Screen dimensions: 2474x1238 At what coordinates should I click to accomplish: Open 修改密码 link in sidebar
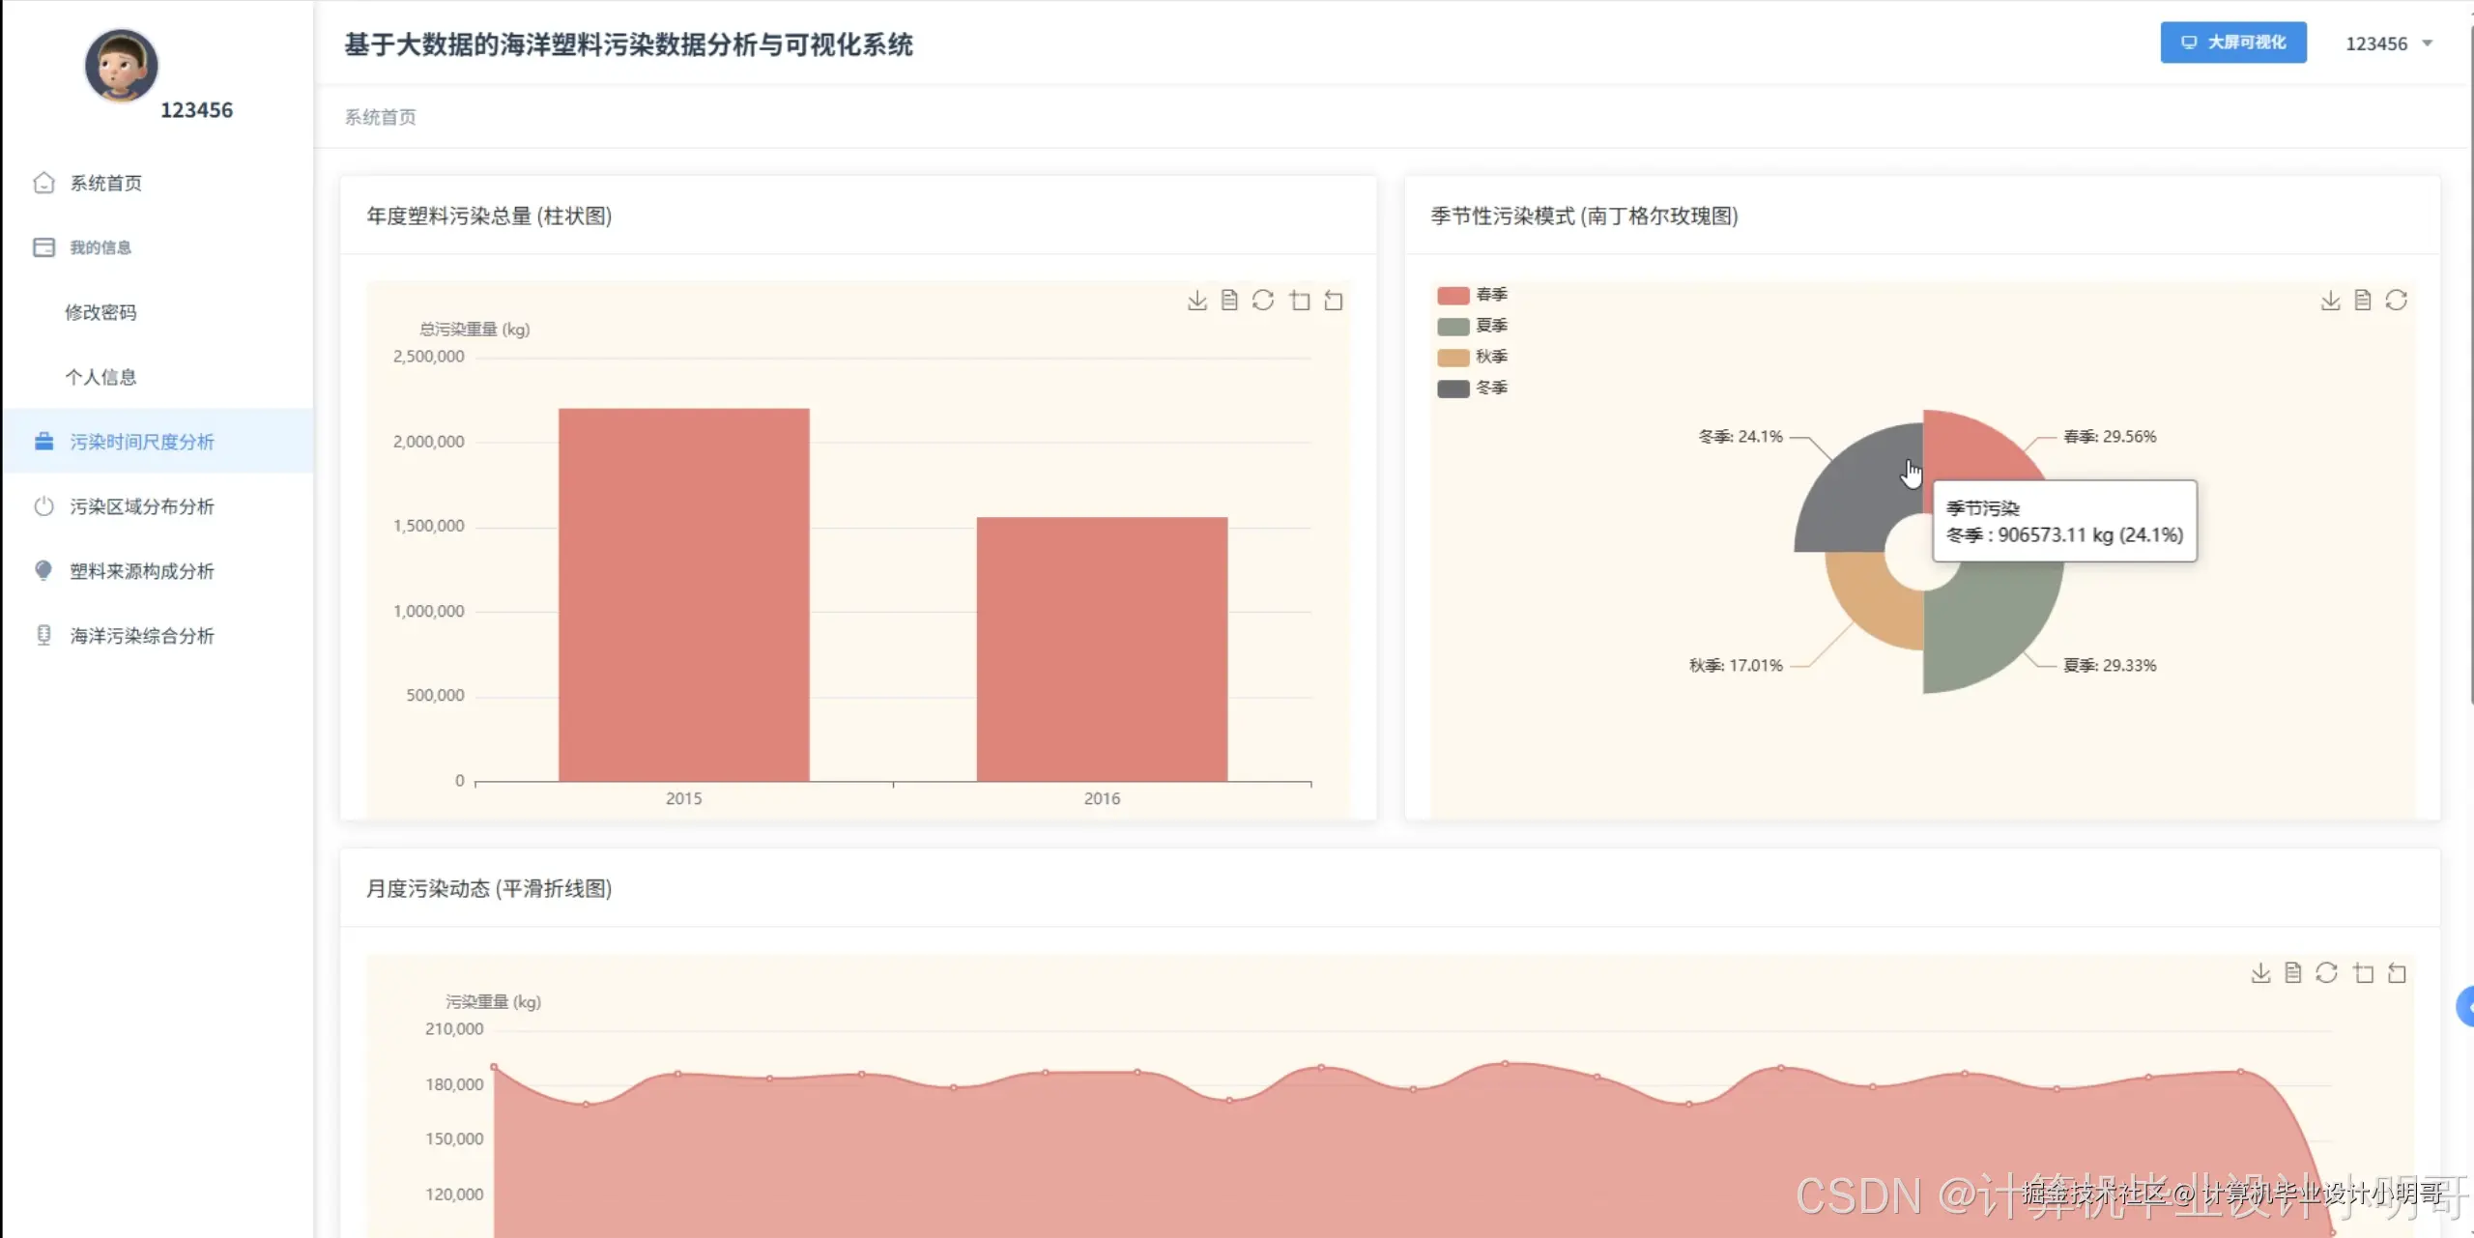[101, 312]
